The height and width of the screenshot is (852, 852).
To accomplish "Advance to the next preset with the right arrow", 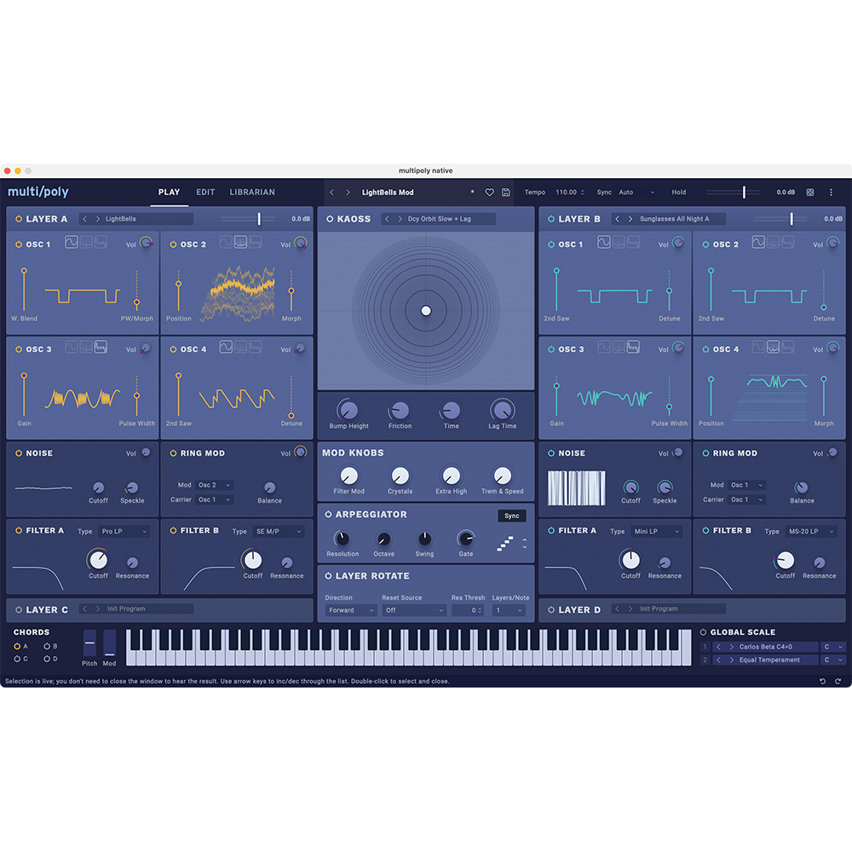I will [x=348, y=193].
